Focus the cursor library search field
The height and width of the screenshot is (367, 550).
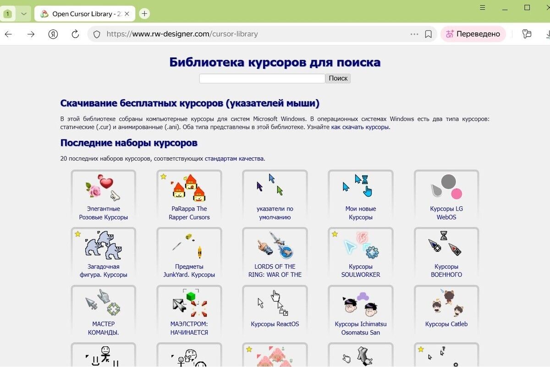click(x=262, y=78)
